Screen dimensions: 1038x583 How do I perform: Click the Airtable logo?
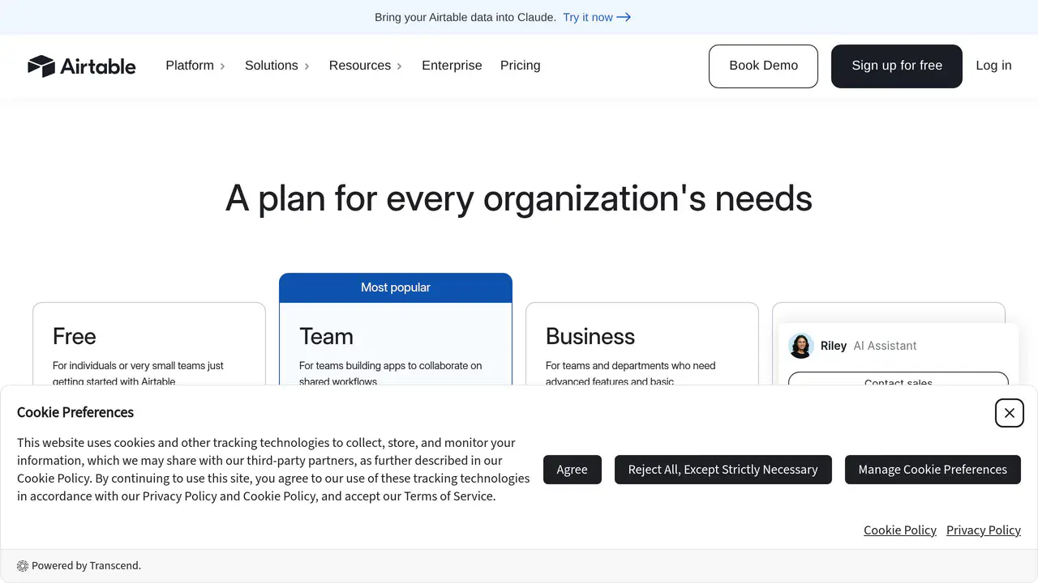[82, 66]
